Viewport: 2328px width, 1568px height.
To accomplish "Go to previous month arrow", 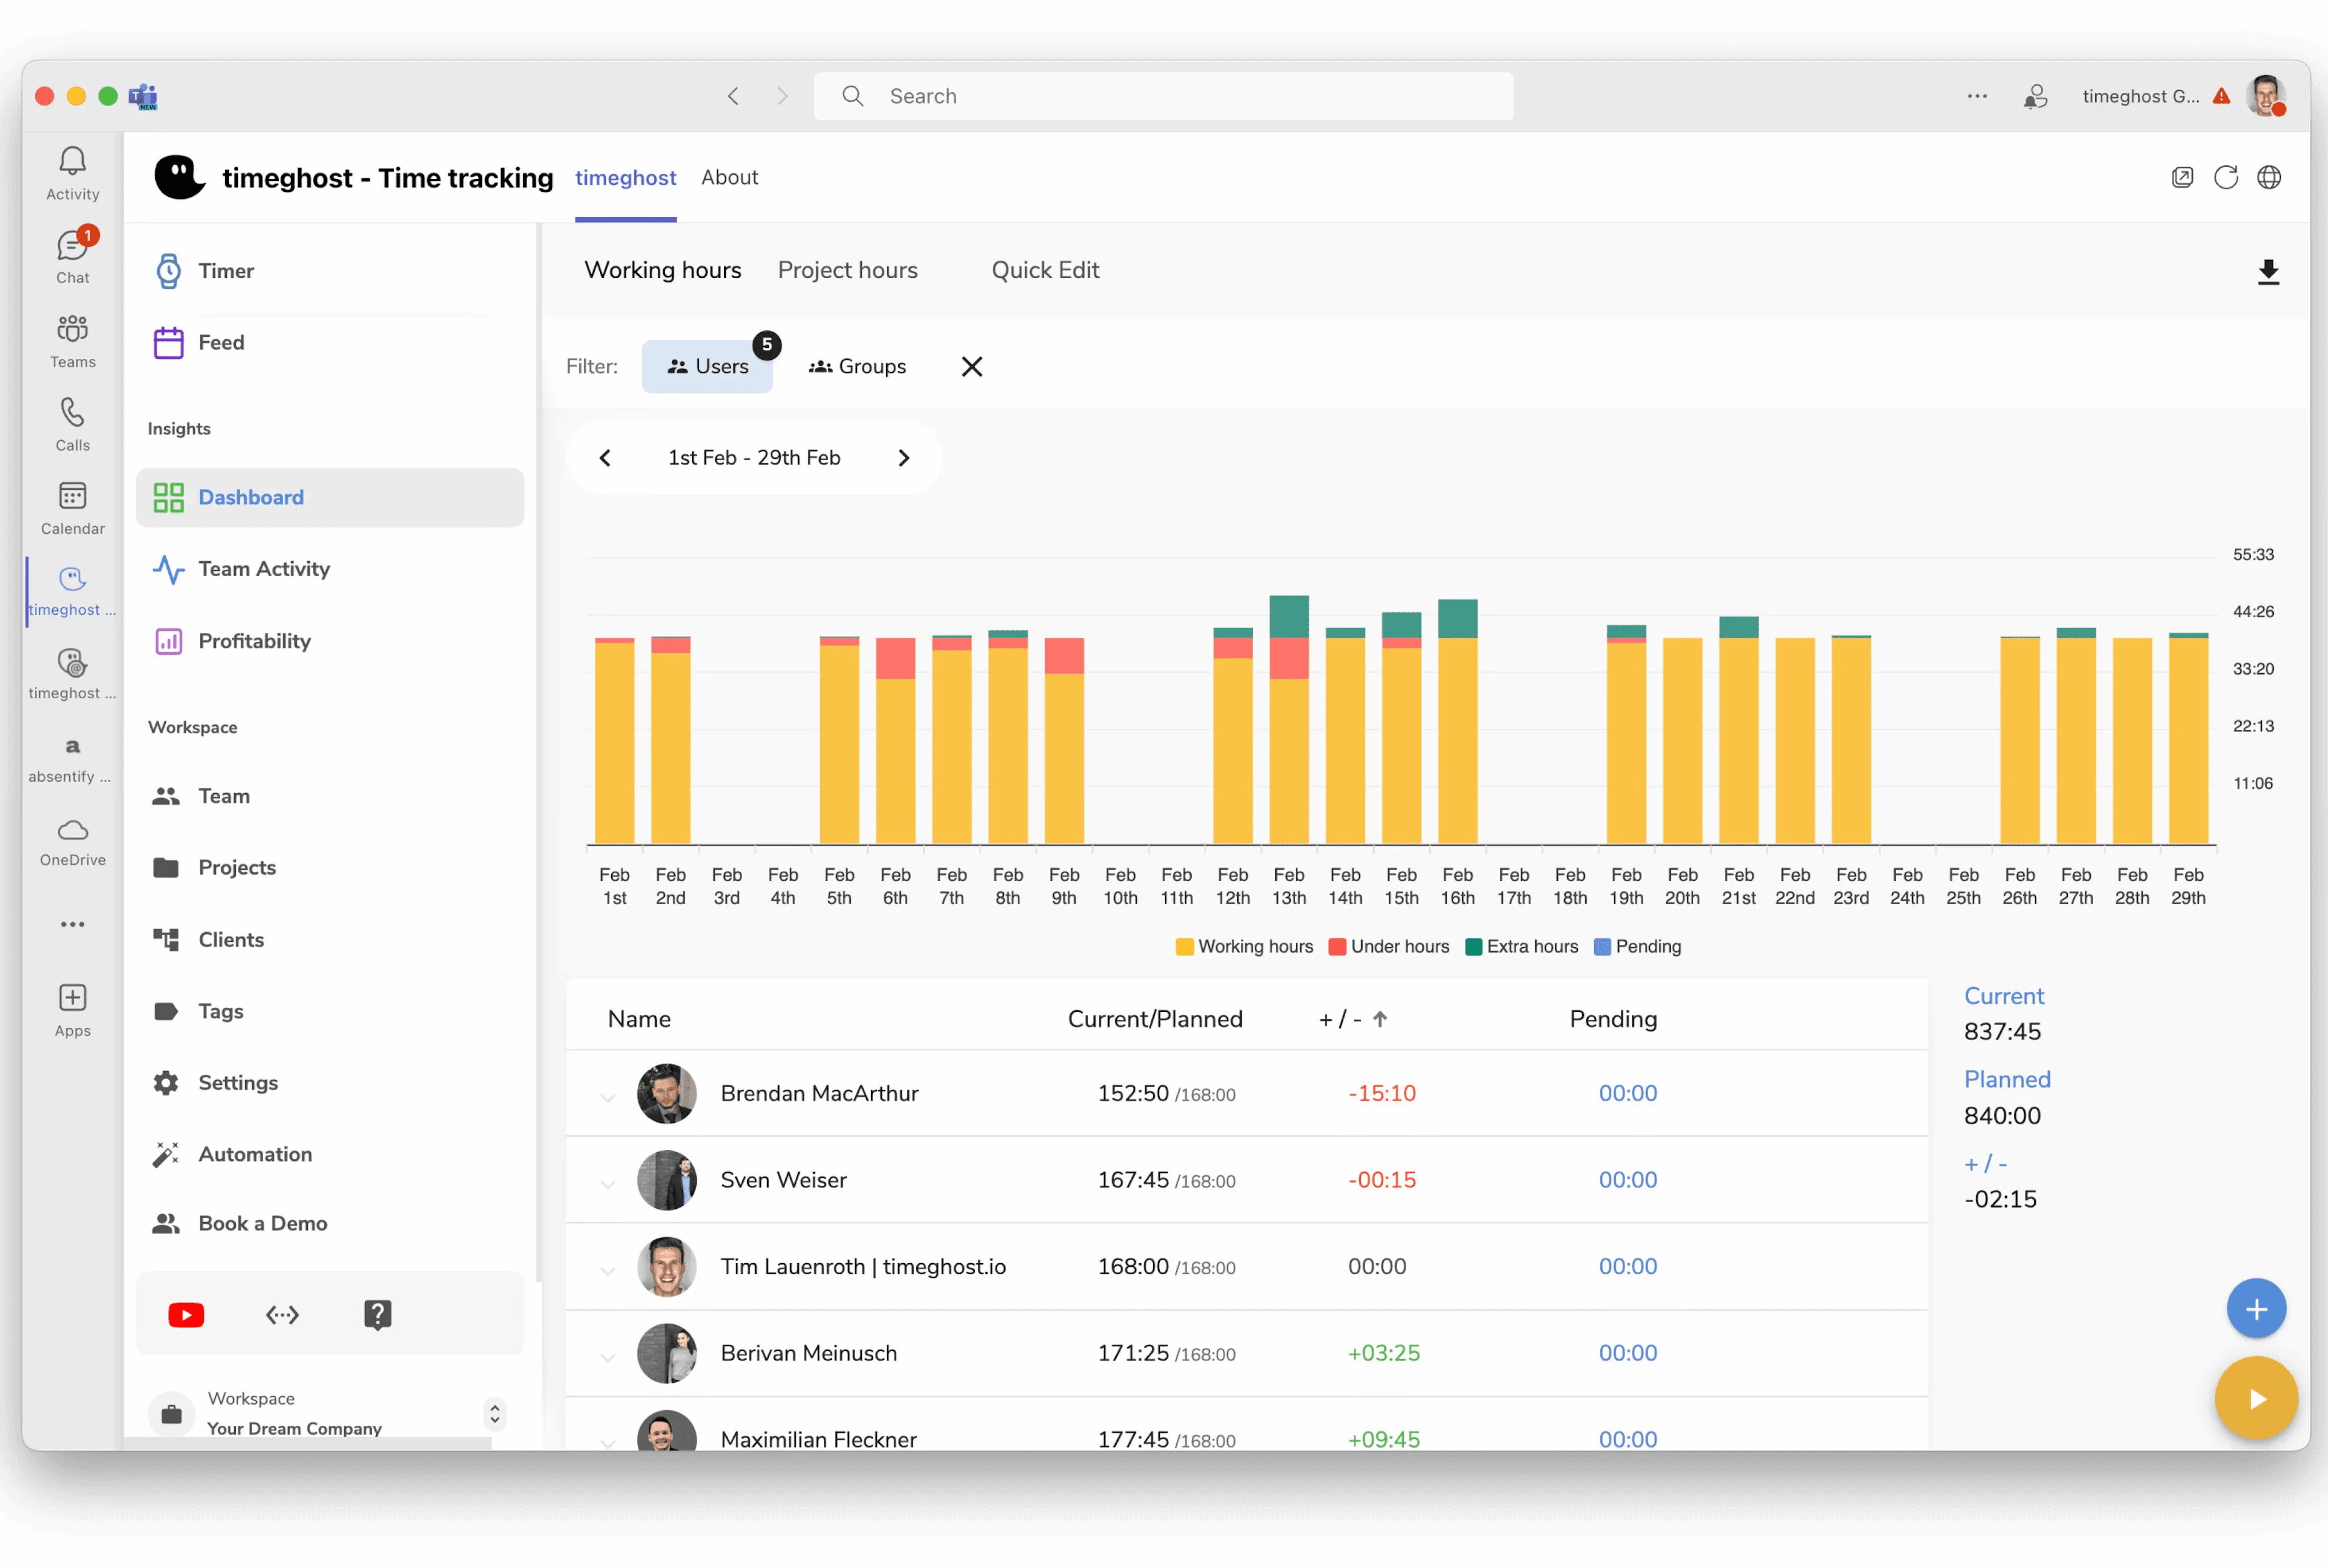I will tap(605, 458).
